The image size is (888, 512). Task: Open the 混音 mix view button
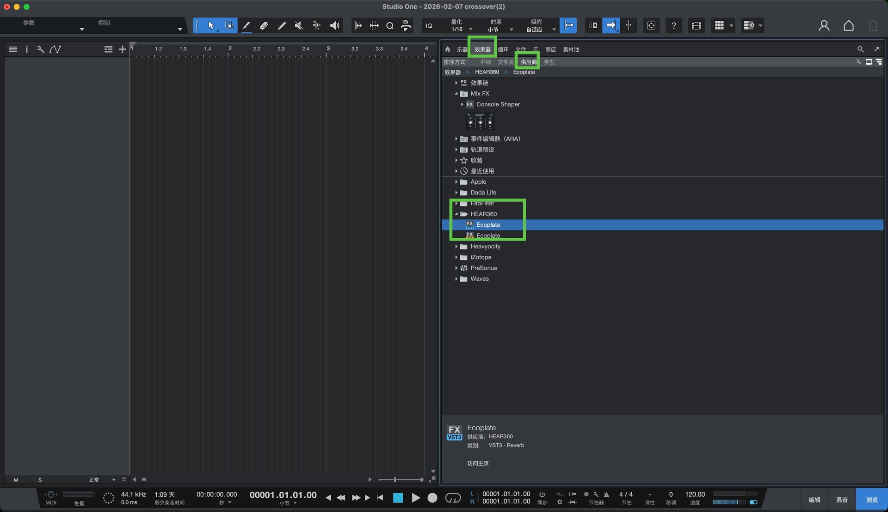coord(842,500)
